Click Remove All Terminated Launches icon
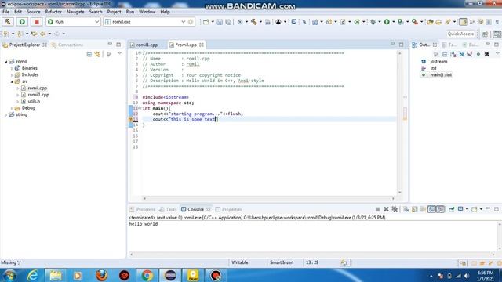The image size is (502, 282). pos(395,209)
